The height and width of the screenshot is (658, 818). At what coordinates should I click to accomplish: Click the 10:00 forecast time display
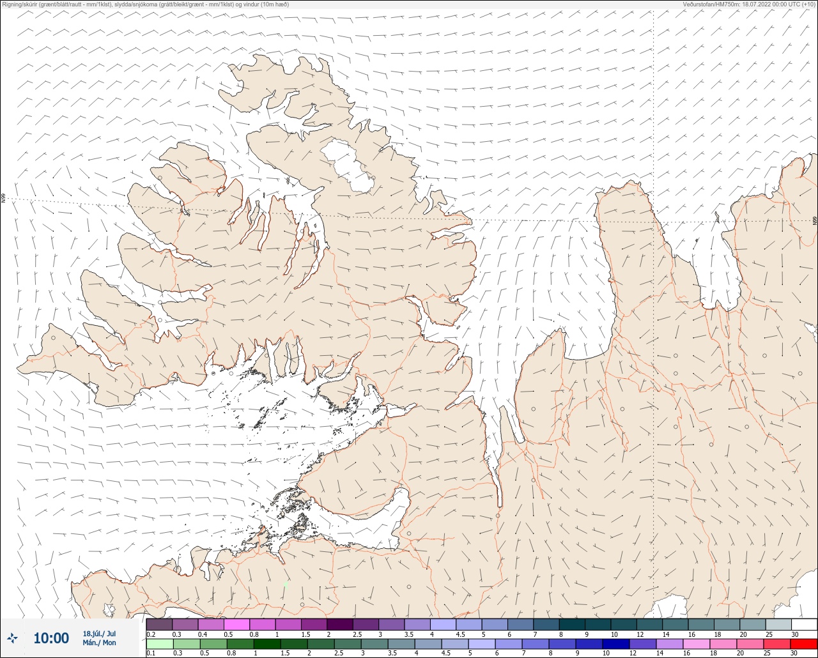pyautogui.click(x=51, y=638)
